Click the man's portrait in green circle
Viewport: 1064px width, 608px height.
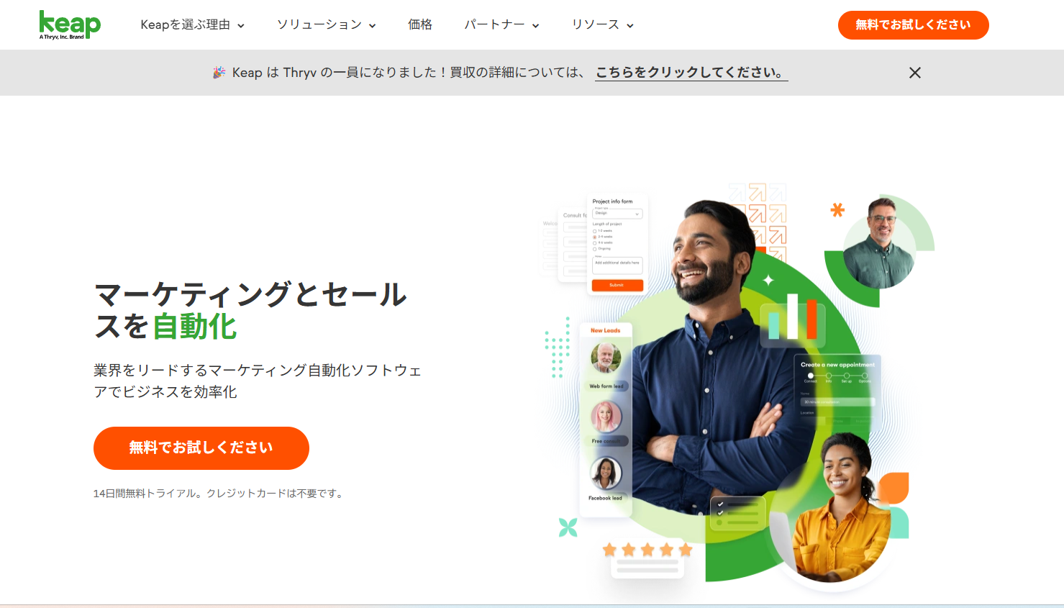coord(879,243)
